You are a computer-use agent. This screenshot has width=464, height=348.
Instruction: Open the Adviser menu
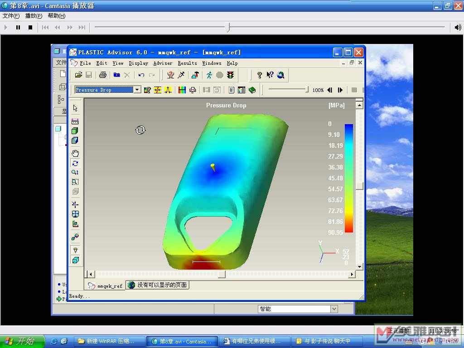(163, 63)
